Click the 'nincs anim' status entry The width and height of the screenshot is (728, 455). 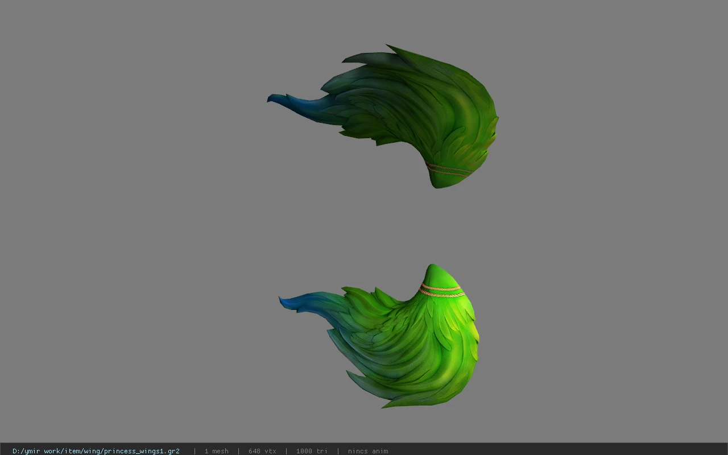pyautogui.click(x=368, y=451)
